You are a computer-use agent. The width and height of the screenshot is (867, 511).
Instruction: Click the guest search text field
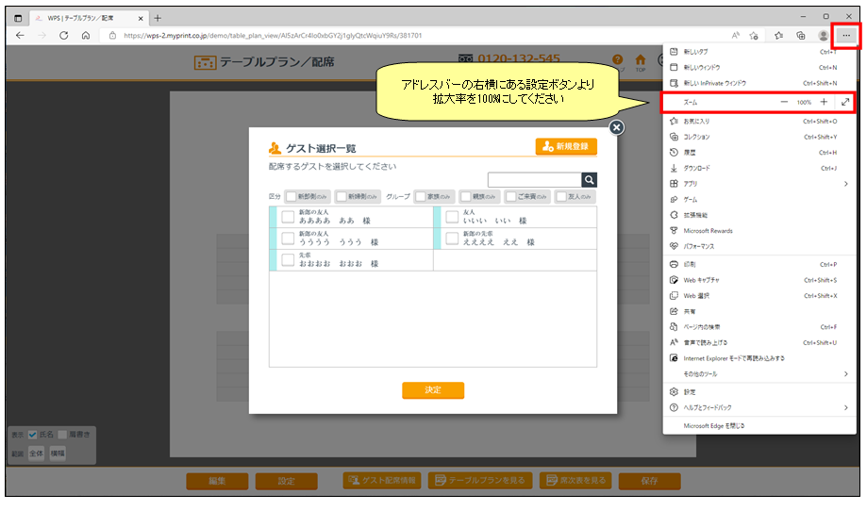click(x=534, y=180)
